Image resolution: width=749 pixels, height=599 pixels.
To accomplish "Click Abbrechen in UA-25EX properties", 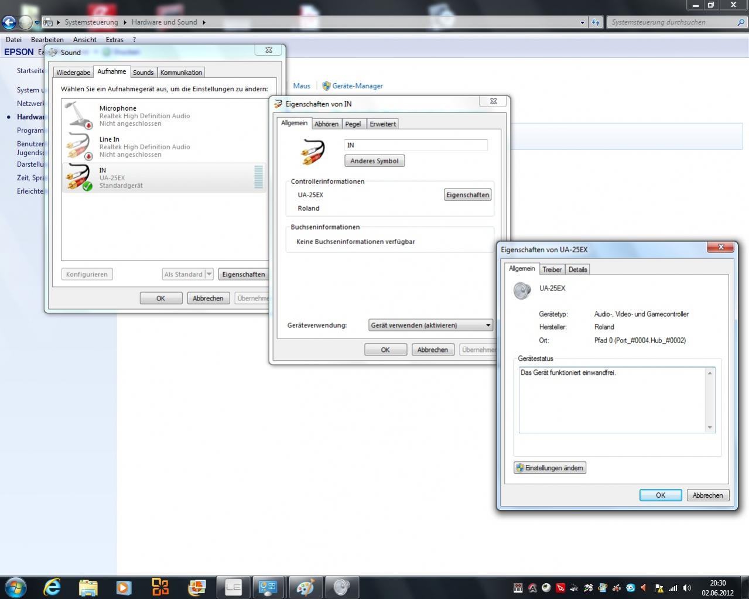I will pos(708,495).
